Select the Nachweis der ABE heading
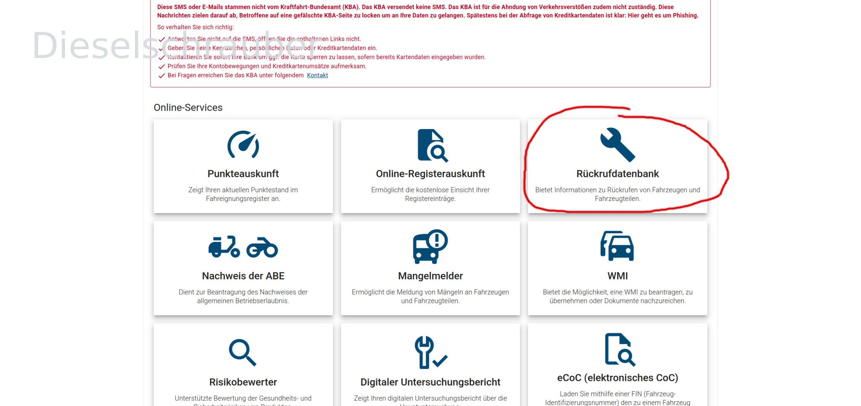This screenshot has height=406, width=861. [243, 276]
